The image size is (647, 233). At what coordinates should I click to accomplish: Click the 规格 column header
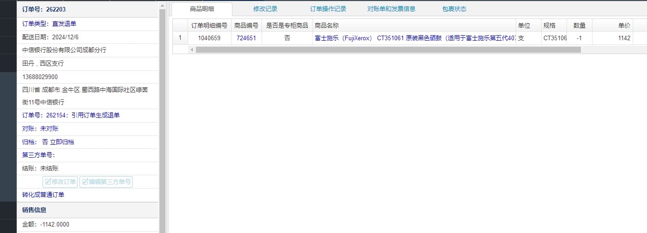tap(554, 25)
